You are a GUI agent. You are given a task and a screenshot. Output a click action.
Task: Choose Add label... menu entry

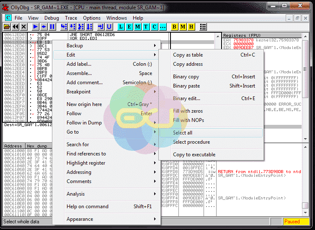pyautogui.click(x=107, y=64)
